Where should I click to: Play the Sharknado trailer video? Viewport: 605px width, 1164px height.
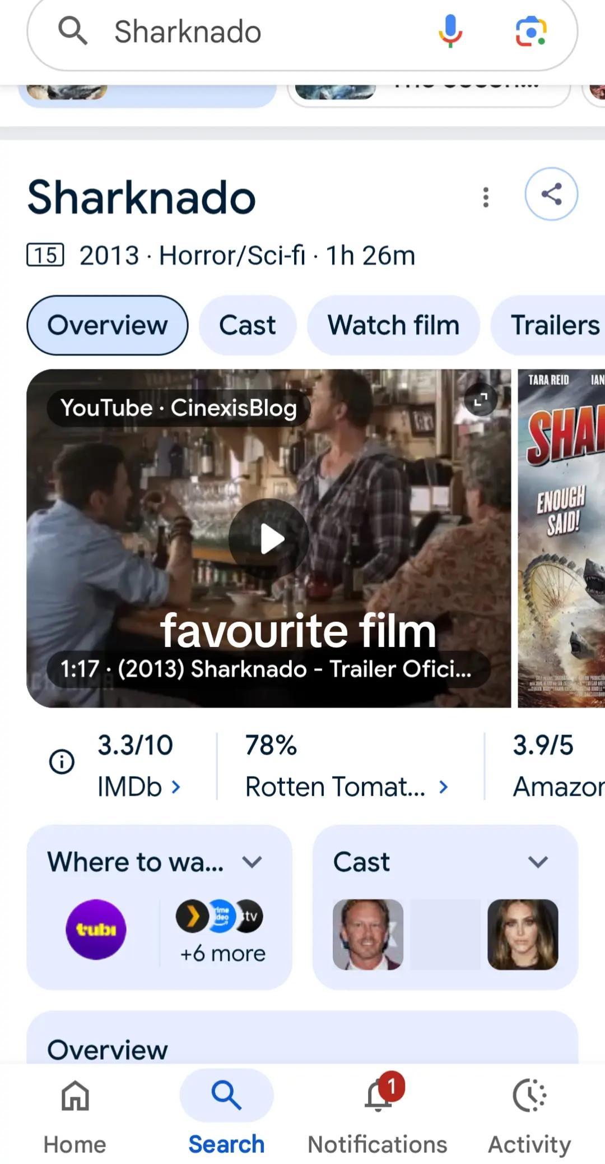[269, 539]
